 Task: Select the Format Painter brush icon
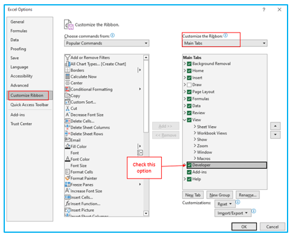(68, 178)
